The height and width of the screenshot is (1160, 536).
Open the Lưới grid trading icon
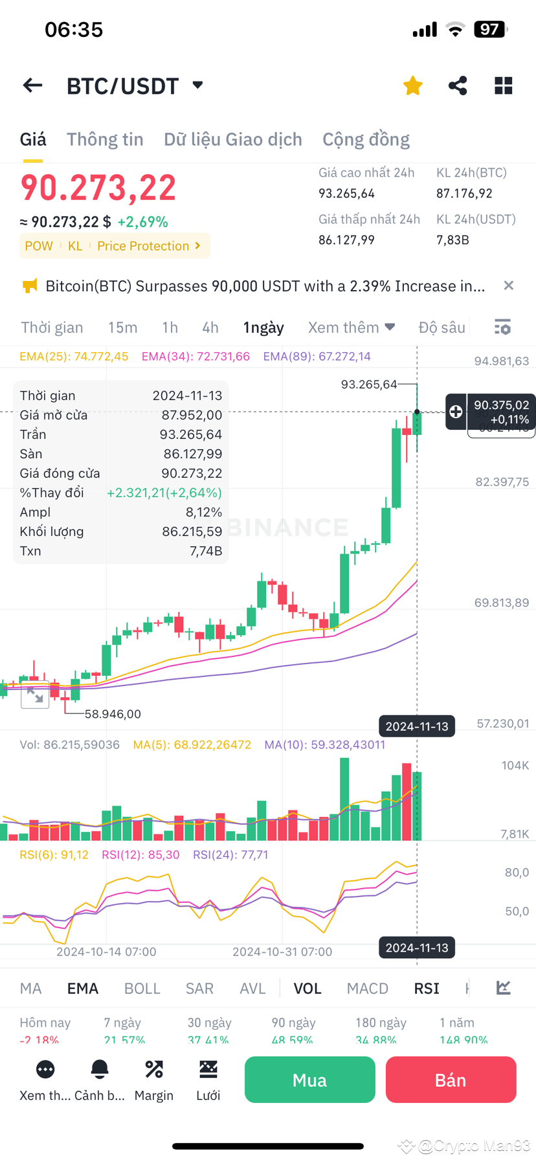[x=208, y=1069]
